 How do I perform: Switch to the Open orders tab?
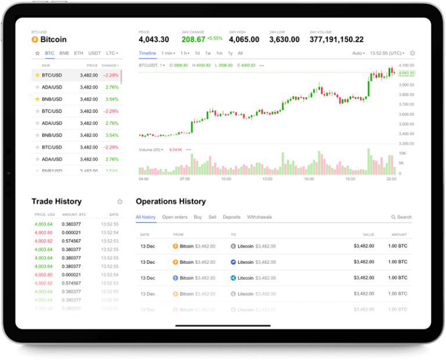click(x=174, y=217)
